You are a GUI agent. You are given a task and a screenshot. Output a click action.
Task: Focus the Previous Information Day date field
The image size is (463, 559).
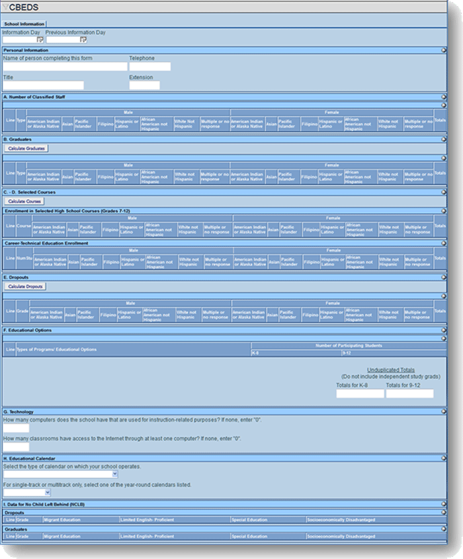[x=63, y=40]
